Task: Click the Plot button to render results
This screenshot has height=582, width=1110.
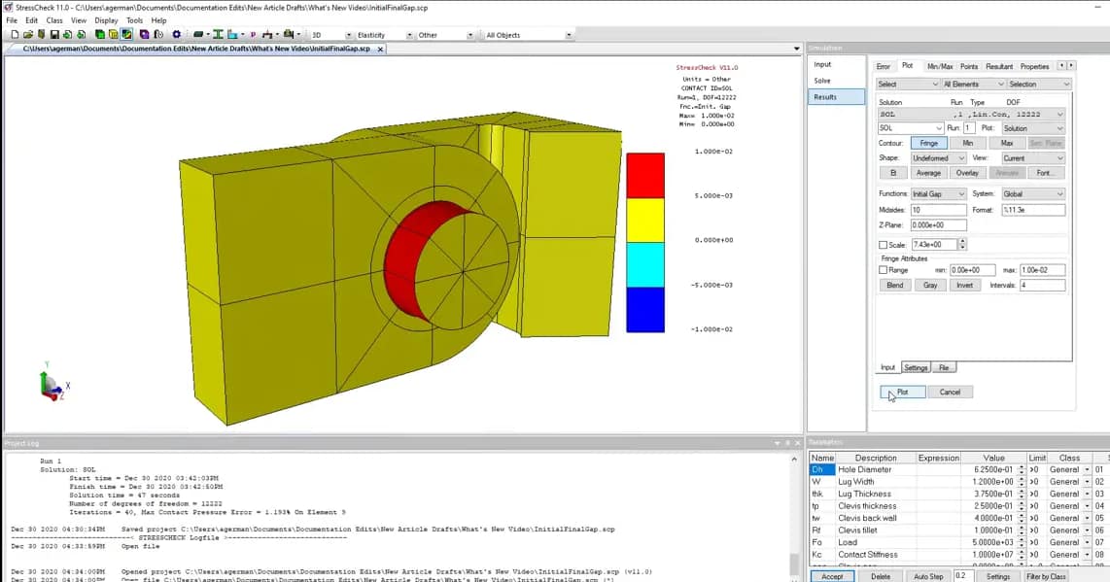Action: [902, 392]
